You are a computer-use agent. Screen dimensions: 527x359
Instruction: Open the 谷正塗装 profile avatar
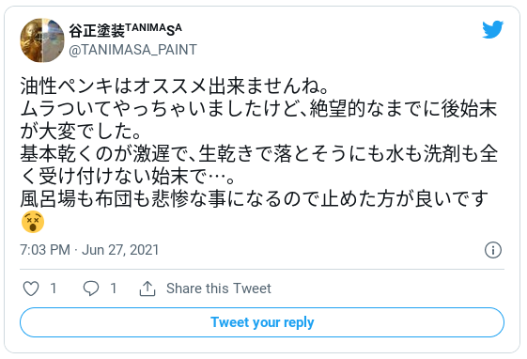(x=42, y=40)
